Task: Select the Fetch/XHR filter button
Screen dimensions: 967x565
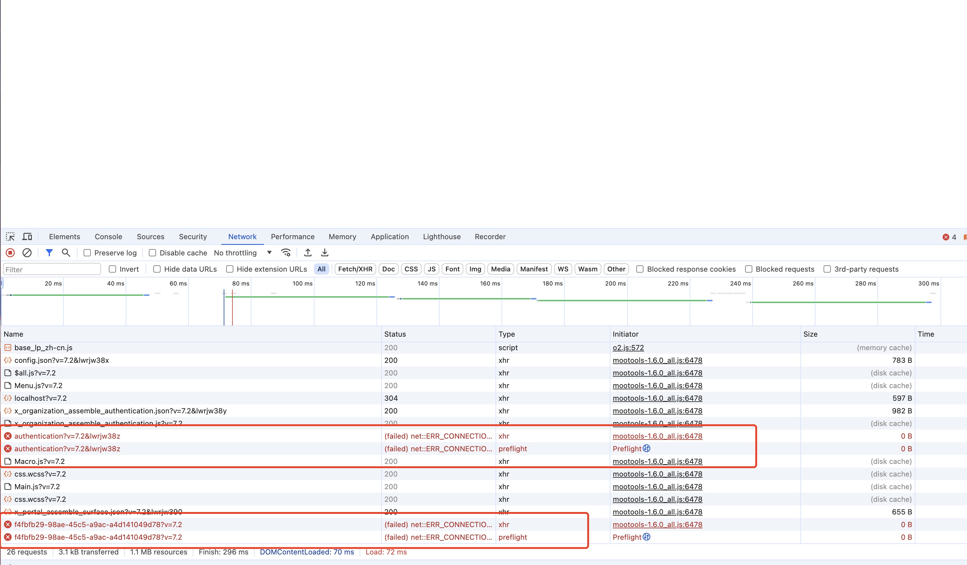Action: click(355, 269)
